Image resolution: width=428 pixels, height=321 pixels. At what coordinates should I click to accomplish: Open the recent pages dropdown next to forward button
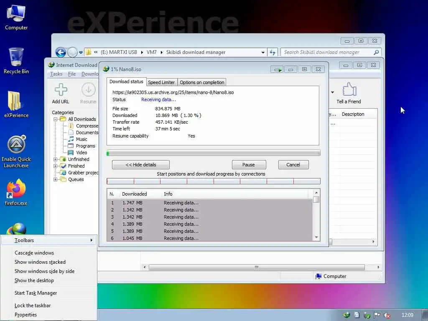click(x=81, y=52)
